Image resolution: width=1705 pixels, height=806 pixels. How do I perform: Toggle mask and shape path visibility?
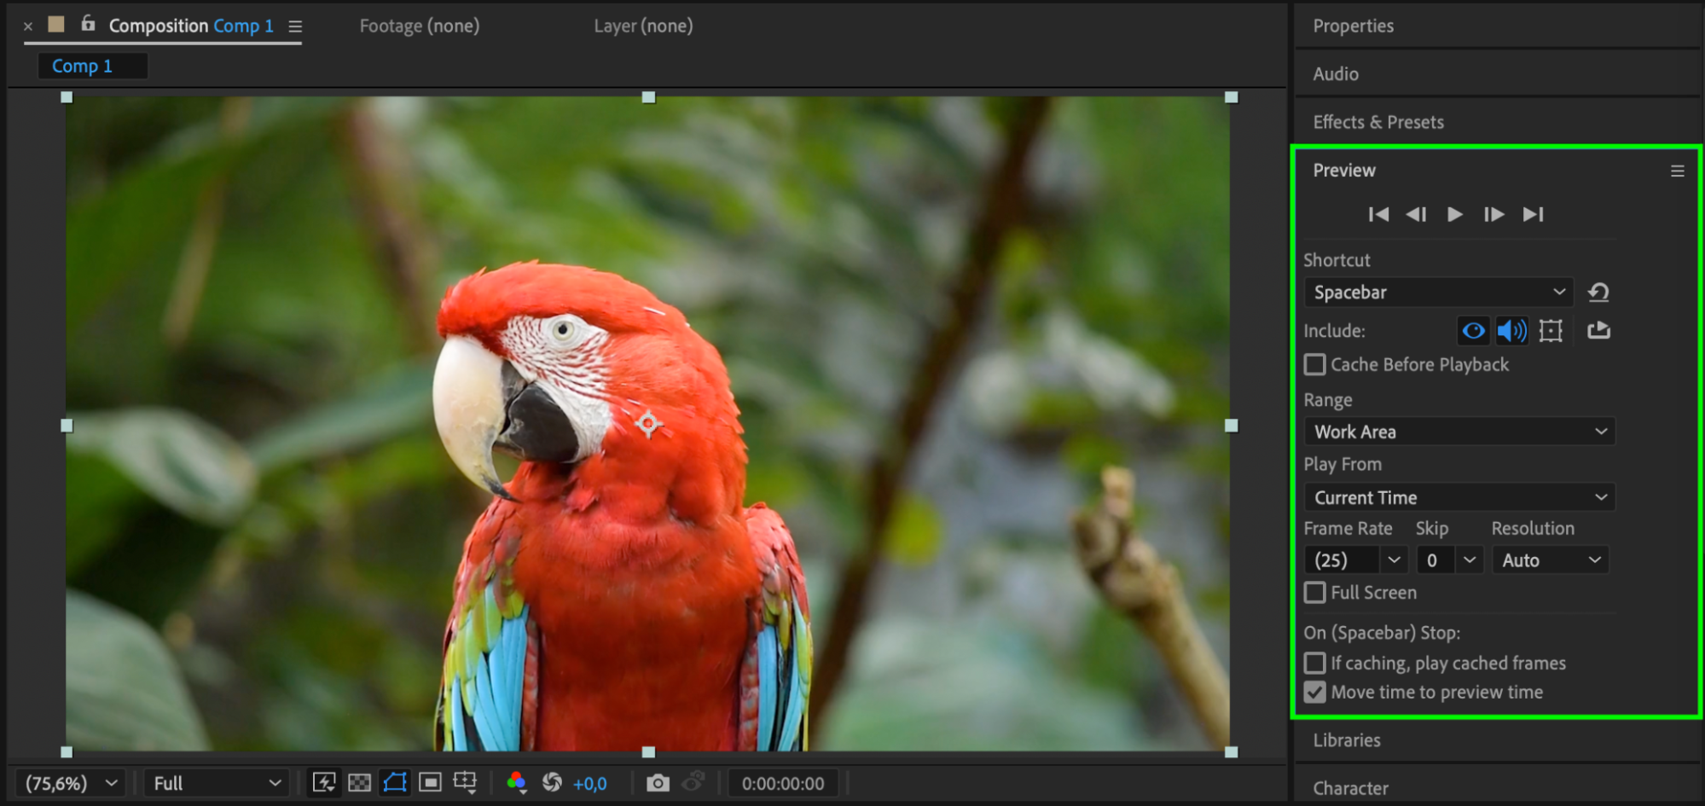(x=395, y=783)
